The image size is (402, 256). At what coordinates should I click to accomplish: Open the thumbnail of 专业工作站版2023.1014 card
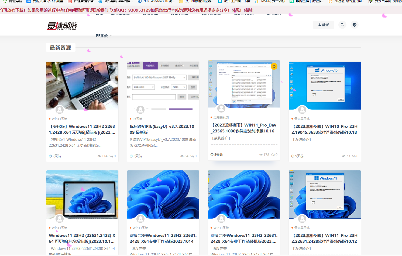pos(163,194)
